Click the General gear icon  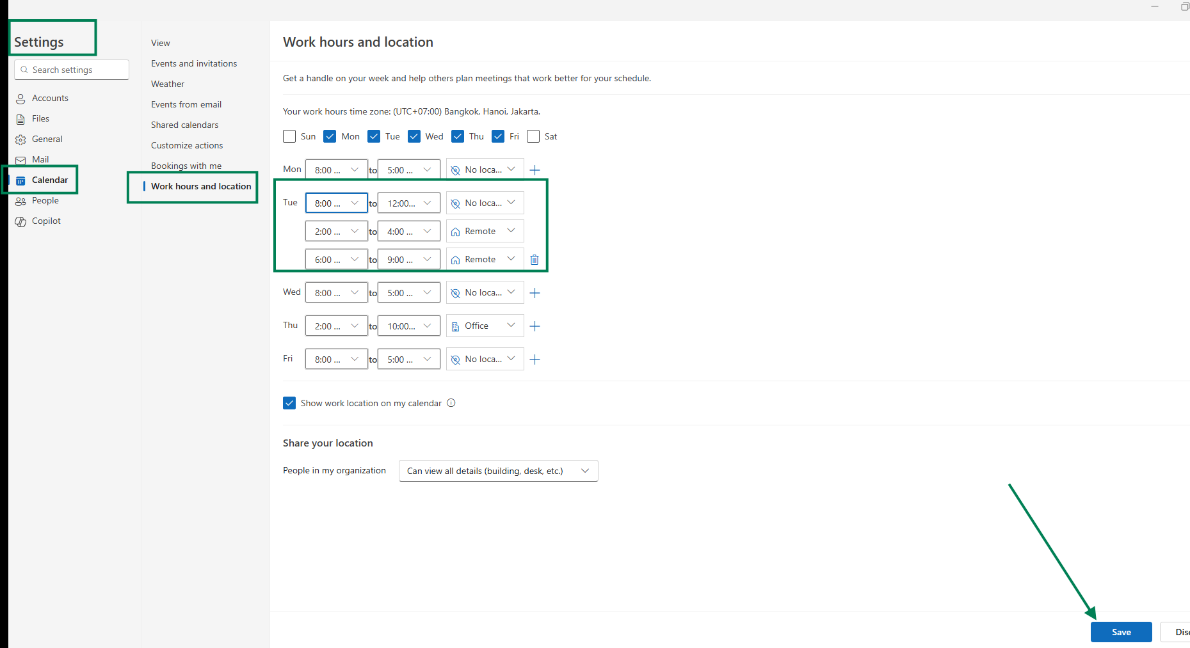point(20,139)
